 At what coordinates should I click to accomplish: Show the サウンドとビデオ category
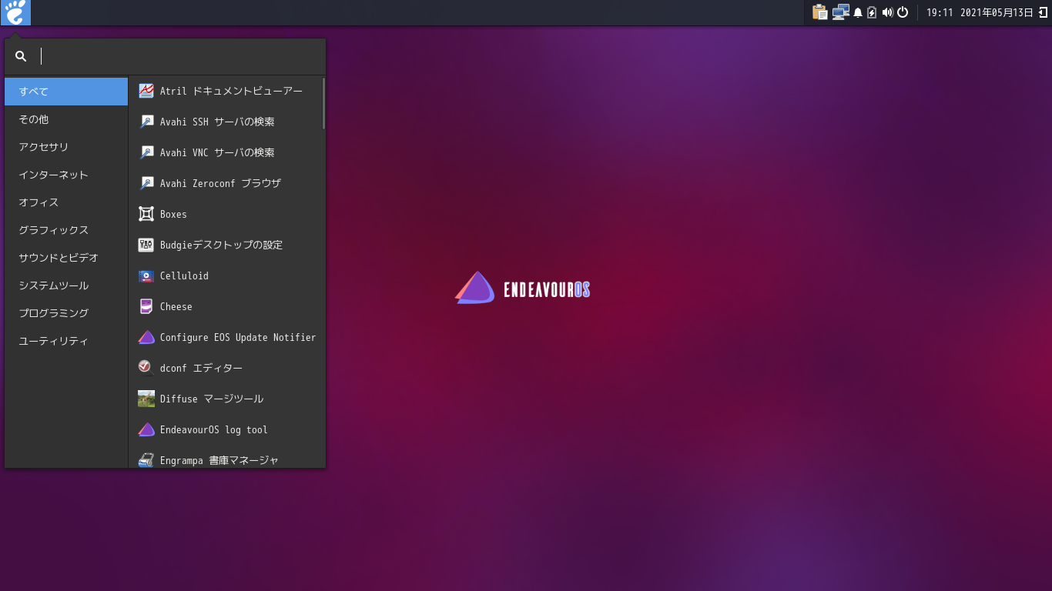tap(66, 258)
